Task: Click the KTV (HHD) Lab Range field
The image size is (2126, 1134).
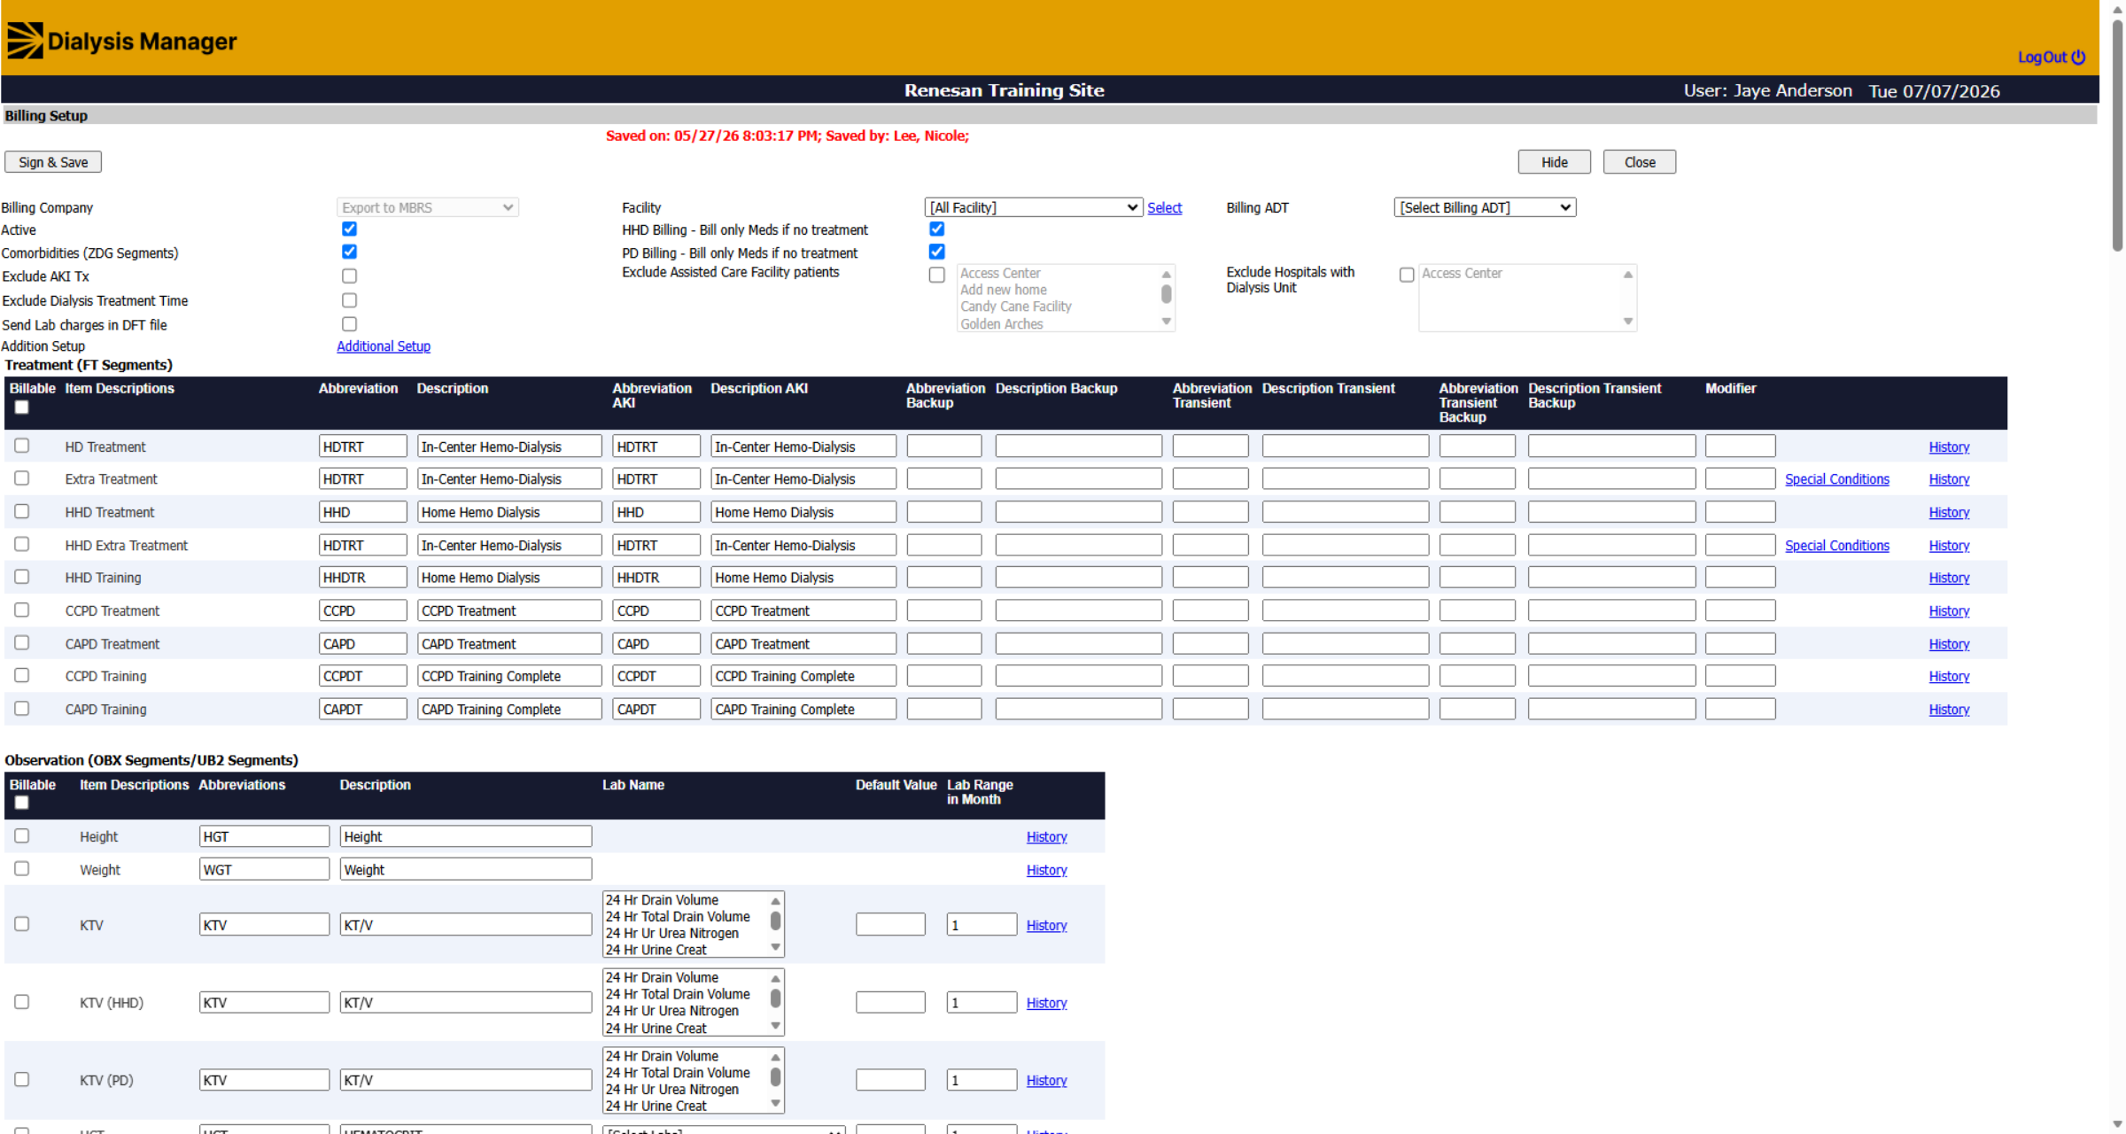Action: (x=982, y=1002)
